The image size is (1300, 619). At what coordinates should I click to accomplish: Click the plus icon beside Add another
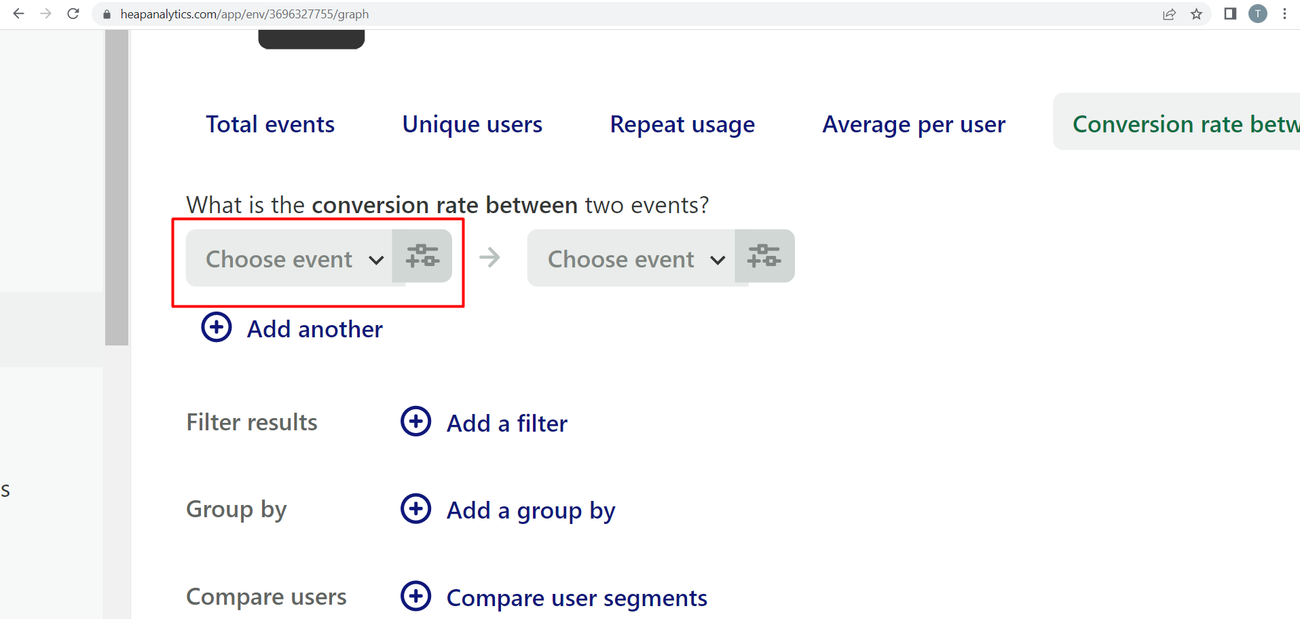(x=217, y=327)
